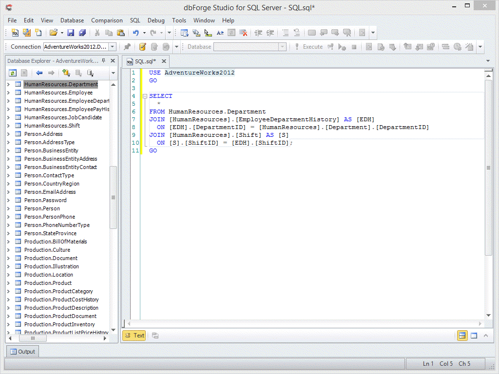Expand the Person.Address table node

[8, 134]
